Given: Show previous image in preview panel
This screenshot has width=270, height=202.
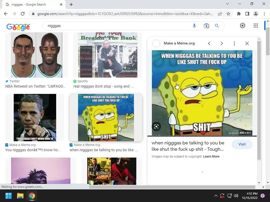Looking at the screenshot, I should tap(209, 43).
